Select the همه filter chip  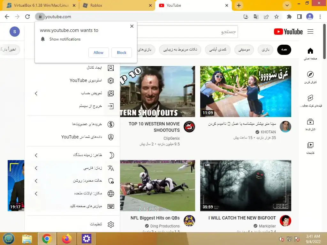[284, 49]
